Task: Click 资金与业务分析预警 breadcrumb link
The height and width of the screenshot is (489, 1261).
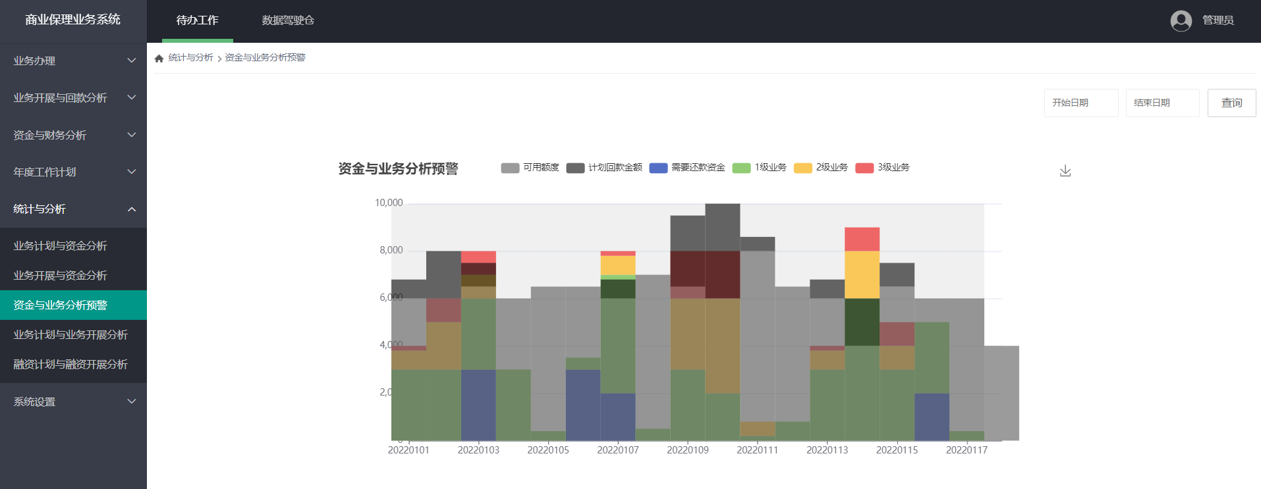Action: (265, 58)
